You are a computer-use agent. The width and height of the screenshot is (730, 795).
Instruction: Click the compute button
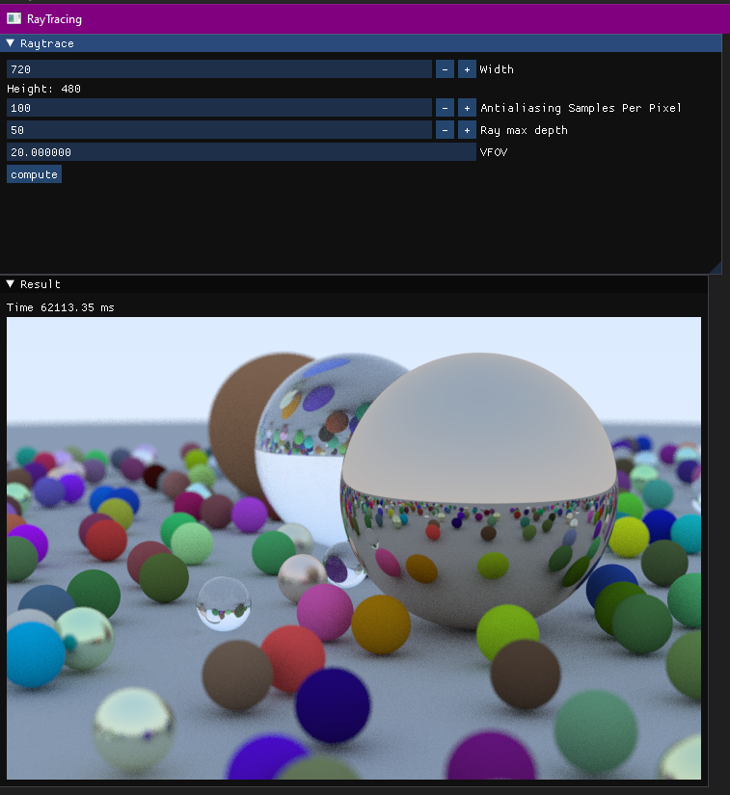(34, 174)
